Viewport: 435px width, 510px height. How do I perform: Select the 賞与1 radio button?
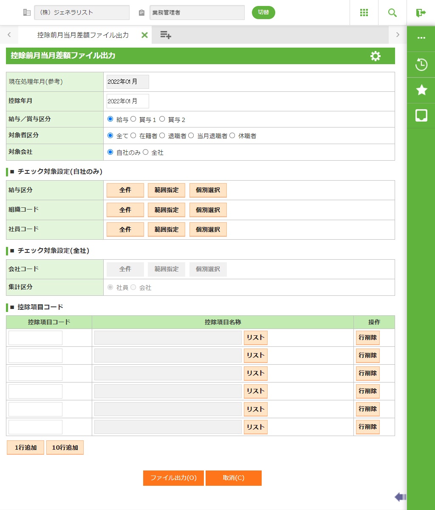[133, 119]
